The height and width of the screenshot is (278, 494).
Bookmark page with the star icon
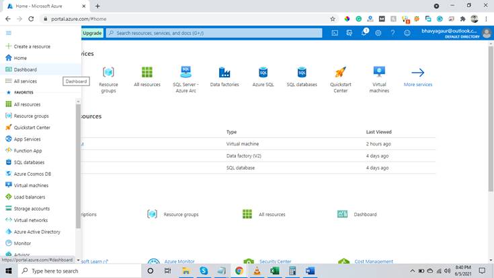(x=333, y=19)
